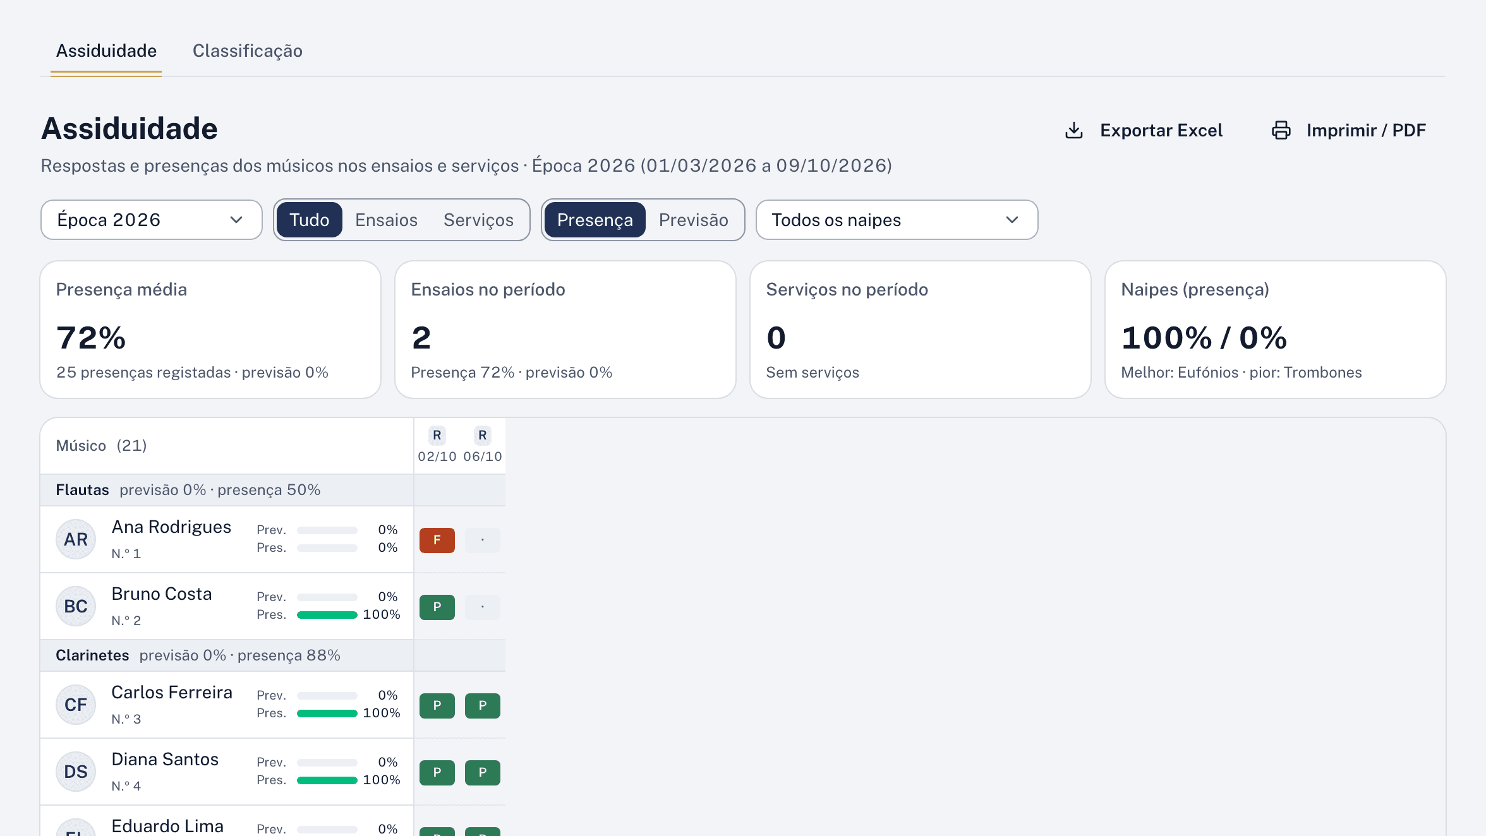This screenshot has height=836, width=1486.
Task: Click the Ensaios no período card
Action: click(565, 330)
